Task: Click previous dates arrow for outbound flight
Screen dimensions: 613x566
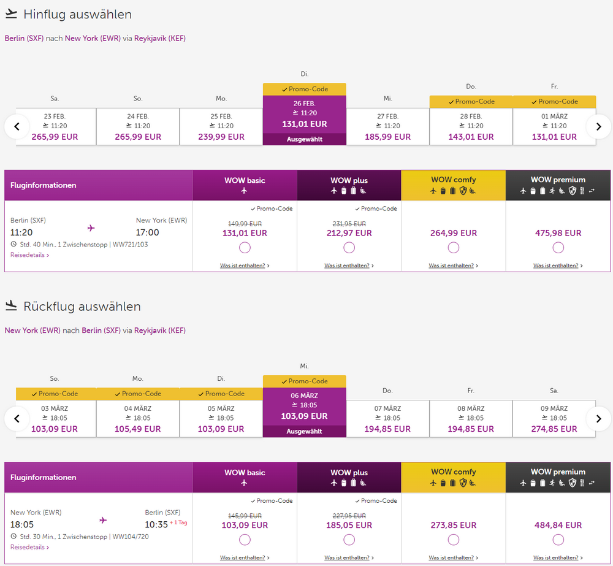Action: (17, 126)
